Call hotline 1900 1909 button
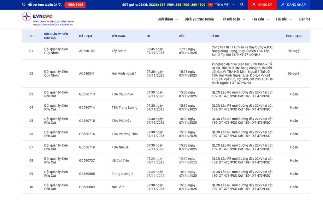 (x=75, y=5)
